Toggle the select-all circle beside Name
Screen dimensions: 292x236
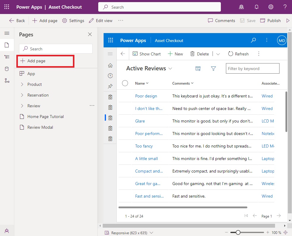point(125,83)
